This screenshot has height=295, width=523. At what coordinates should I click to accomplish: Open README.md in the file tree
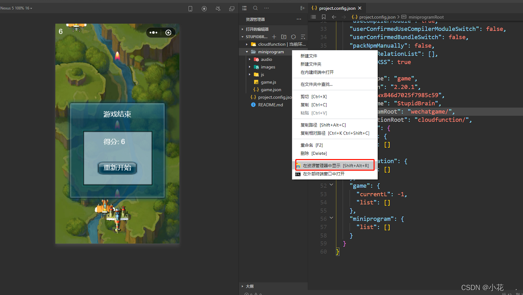click(x=270, y=105)
